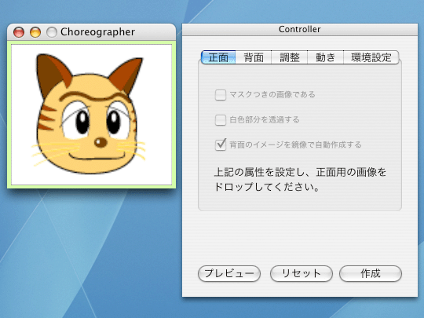Viewport: 424px width, 318px height.
Task: Close the Choreographer window with red button
Action: [19, 32]
